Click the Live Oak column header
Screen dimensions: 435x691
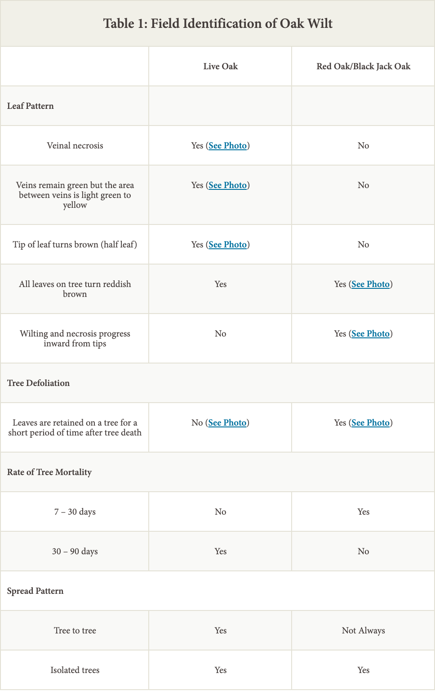point(220,67)
